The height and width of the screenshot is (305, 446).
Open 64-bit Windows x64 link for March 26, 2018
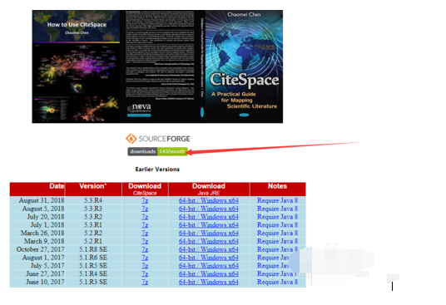209,234
